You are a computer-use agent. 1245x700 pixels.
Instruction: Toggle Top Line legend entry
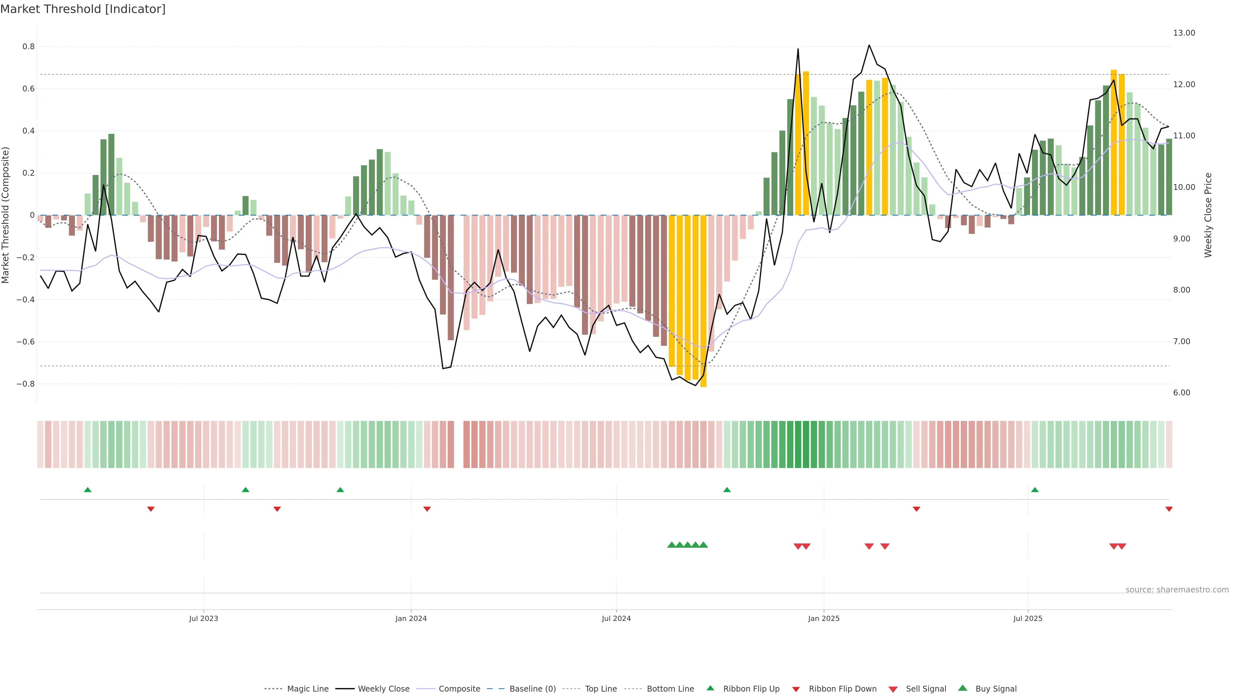(601, 689)
